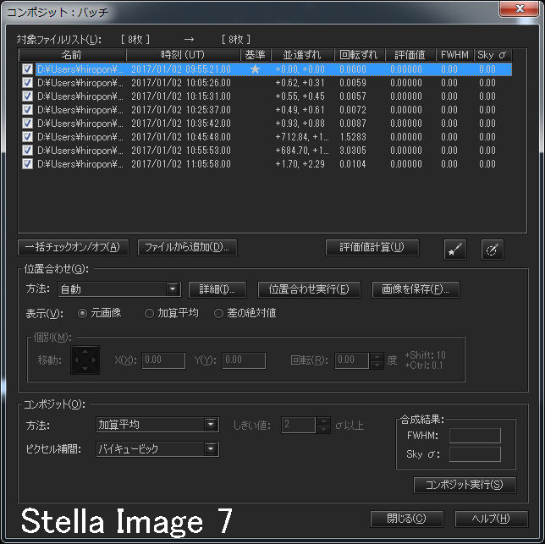Click the threshold spinner up arrow
Screen dimensions: 545x544
(323, 421)
